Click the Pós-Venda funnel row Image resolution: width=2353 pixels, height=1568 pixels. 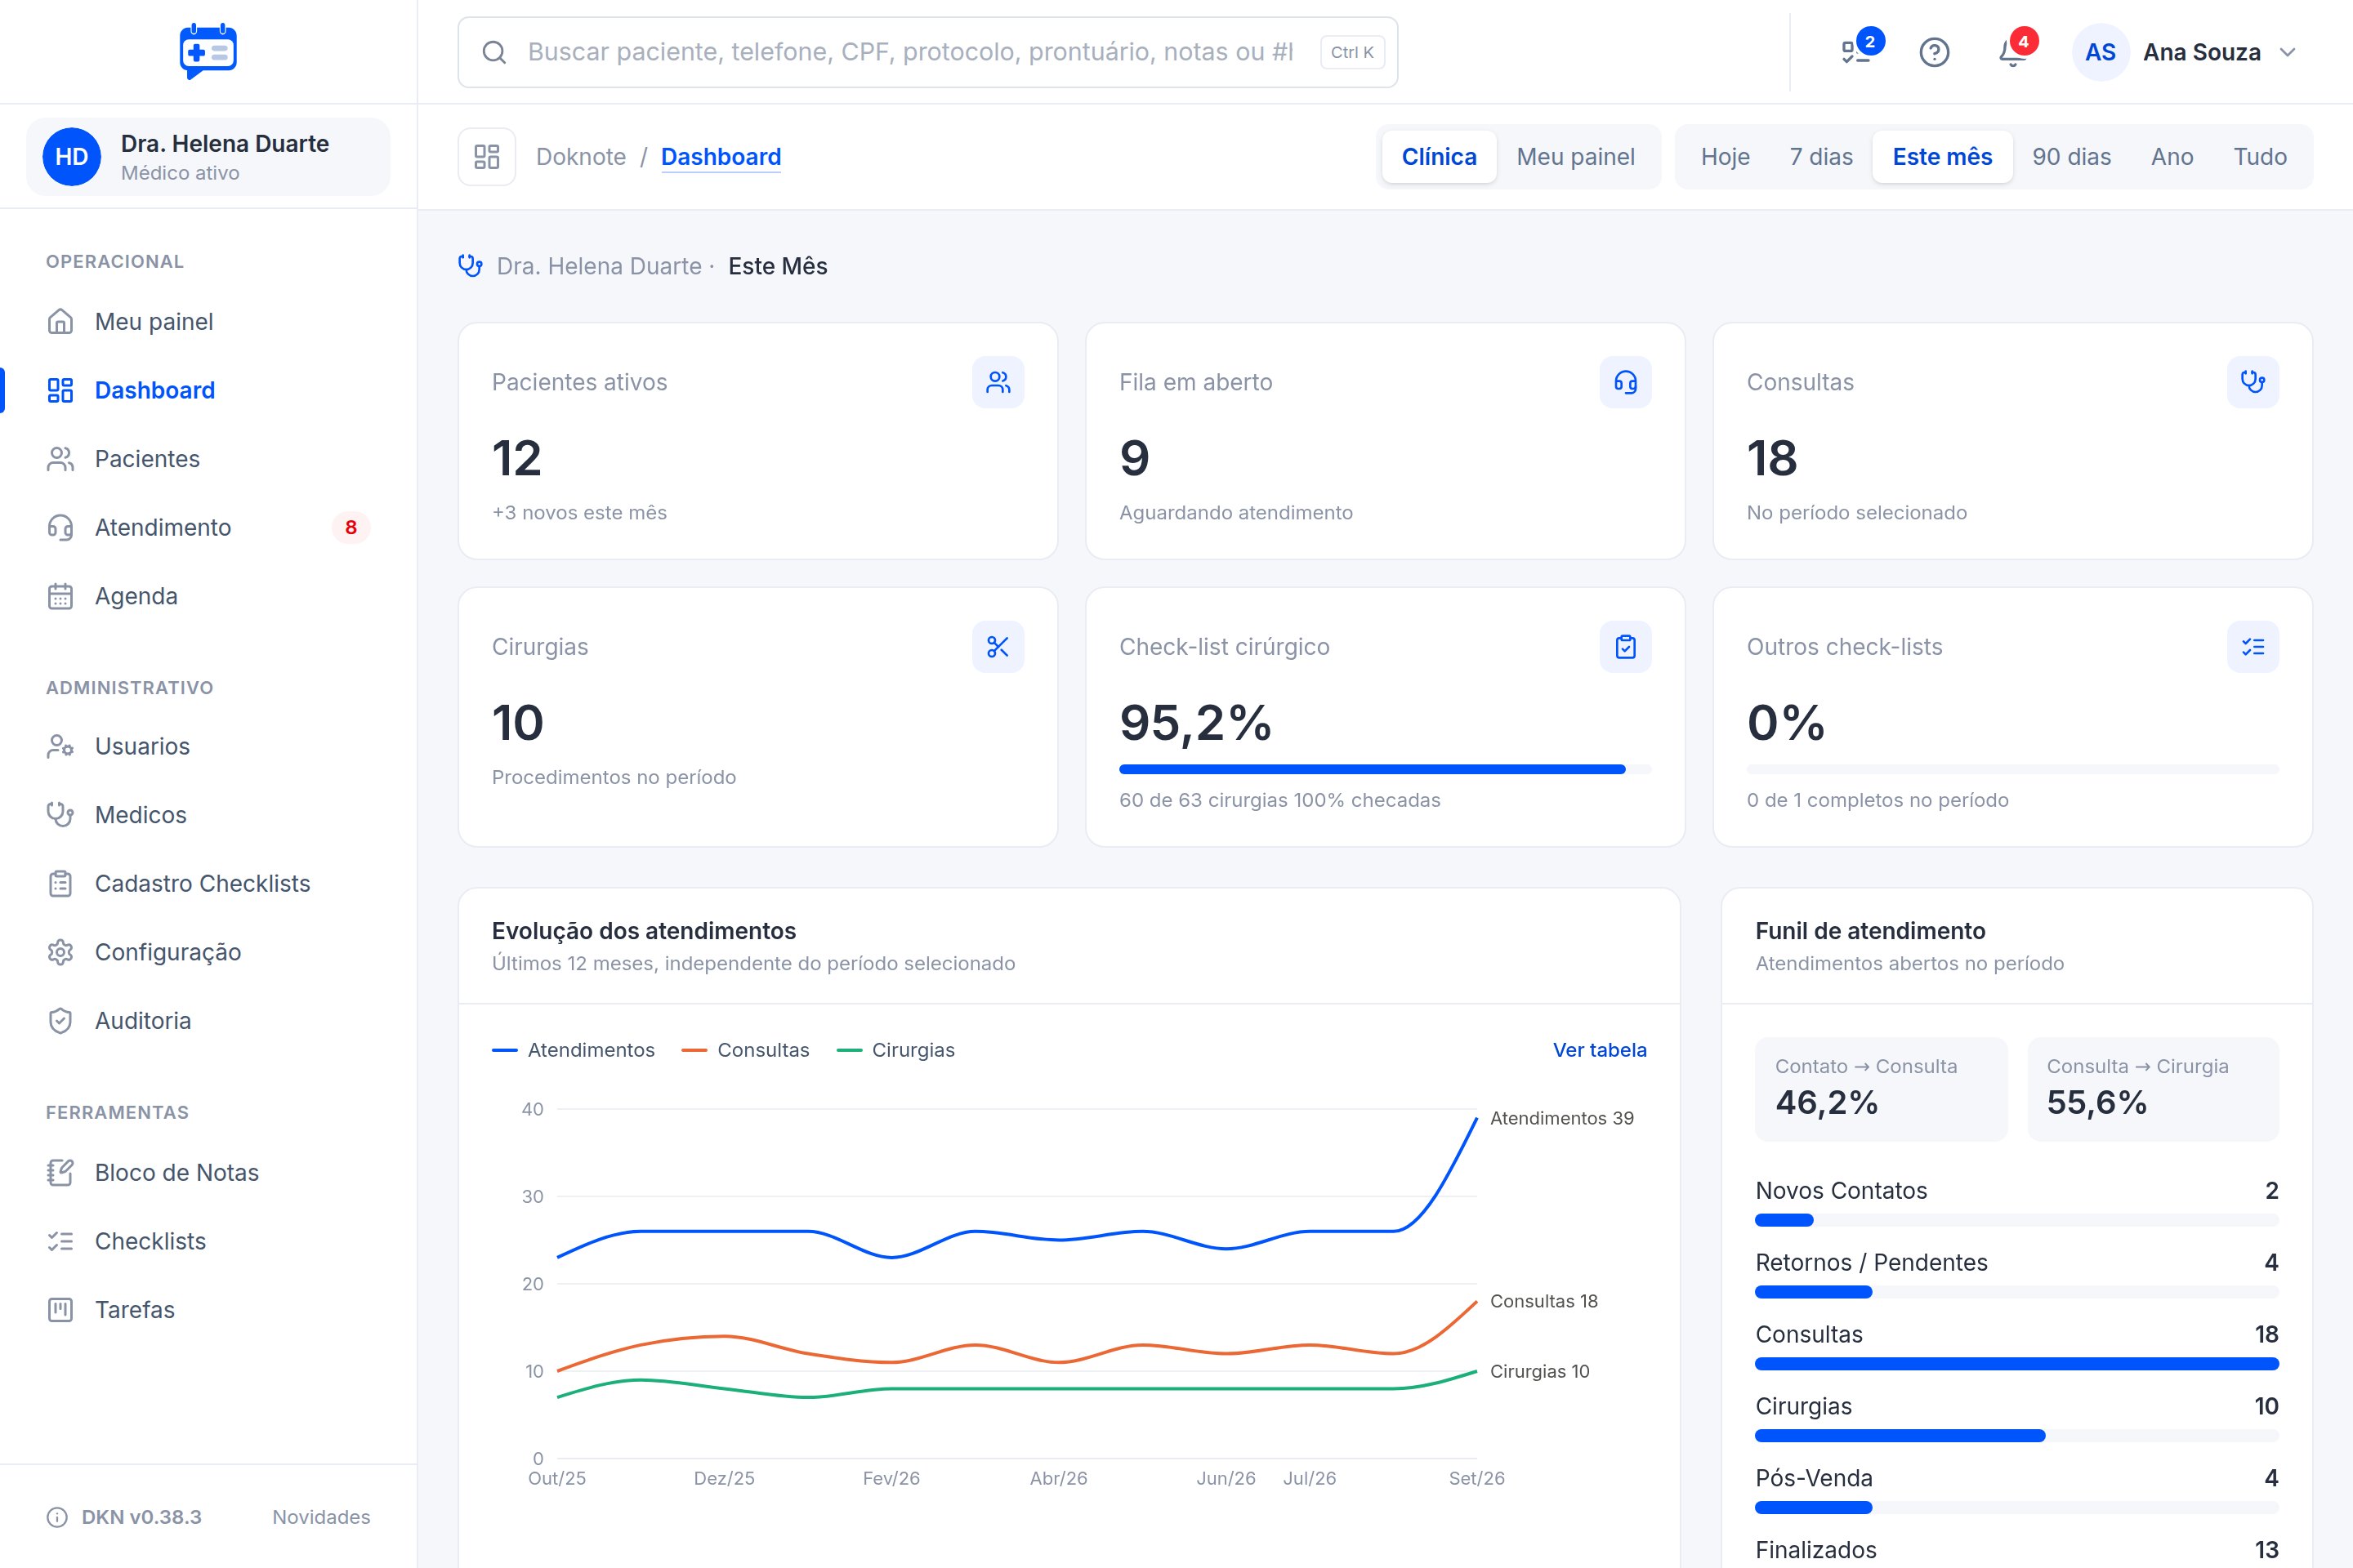point(2016,1490)
